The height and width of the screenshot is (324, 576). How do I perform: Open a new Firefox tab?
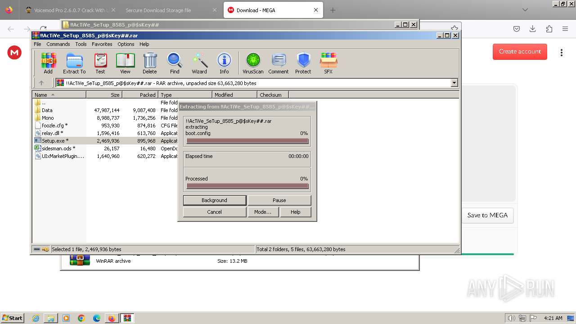pyautogui.click(x=333, y=10)
